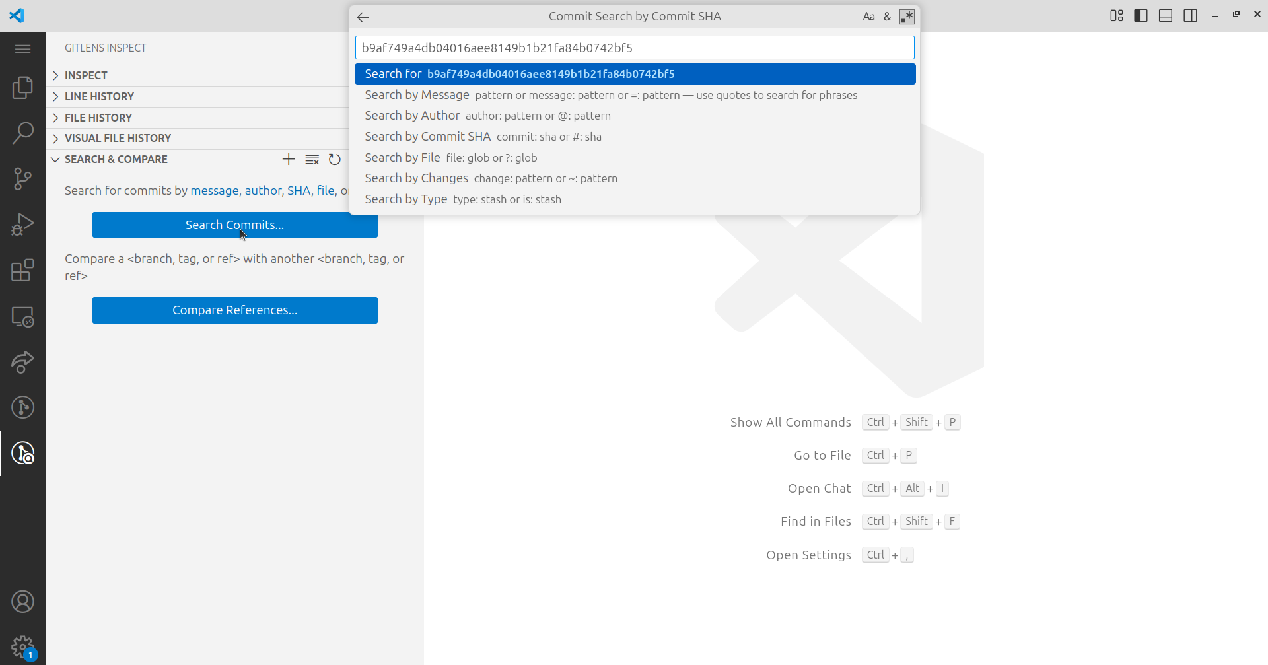Refresh the Search & Compare view
Image resolution: width=1268 pixels, height=665 pixels.
tap(335, 159)
